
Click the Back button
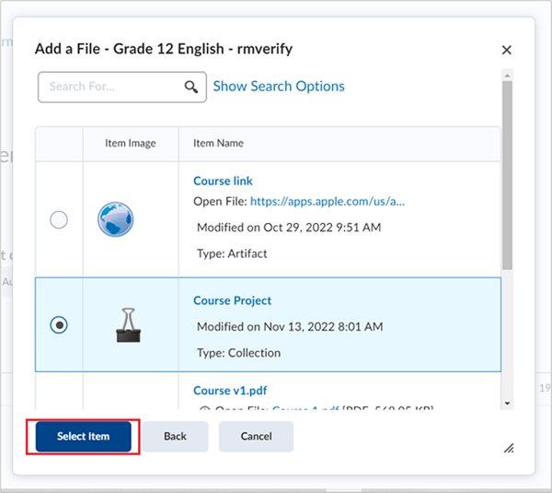[x=175, y=436]
